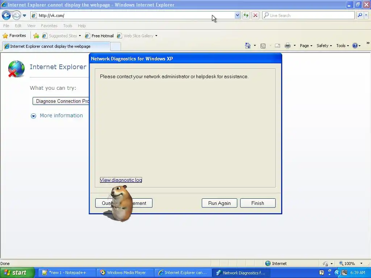The width and height of the screenshot is (371, 278).
Task: Click the system clock showing 6:39 AM
Action: click(x=358, y=273)
